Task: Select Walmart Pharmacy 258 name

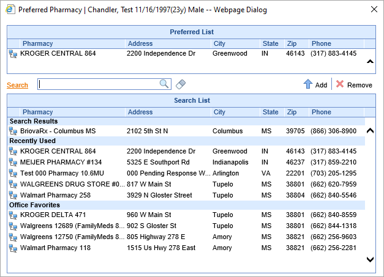Action: tap(55, 195)
